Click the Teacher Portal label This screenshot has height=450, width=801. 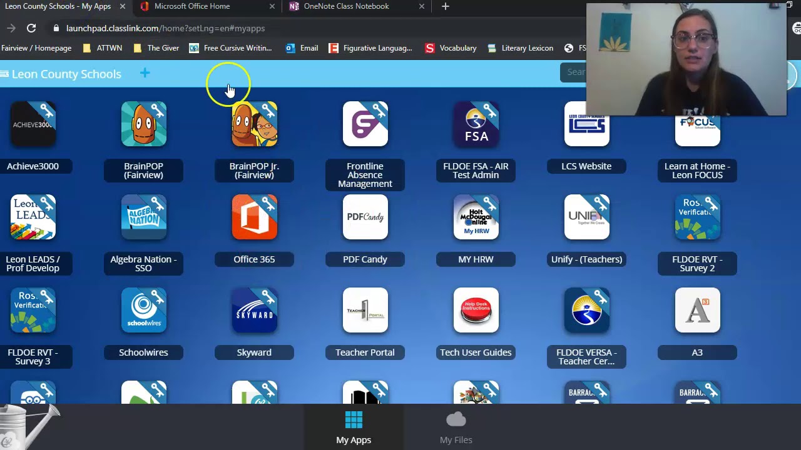pos(365,352)
